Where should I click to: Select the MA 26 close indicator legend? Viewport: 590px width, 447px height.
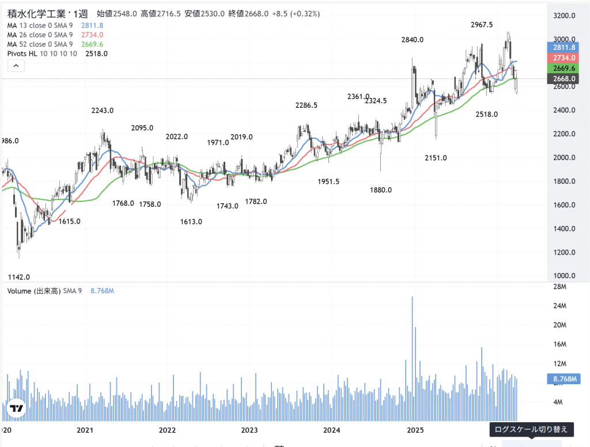pyautogui.click(x=39, y=35)
